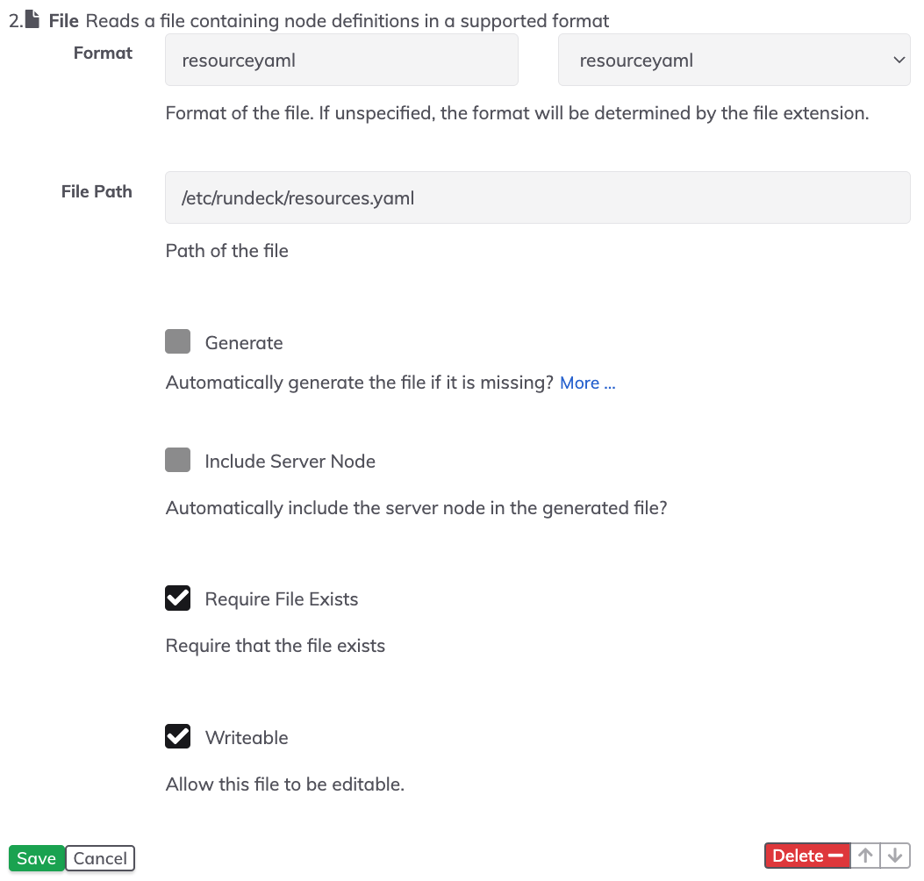Toggle the Include Server Node checkbox
The width and height of the screenshot is (924, 881).
click(177, 460)
